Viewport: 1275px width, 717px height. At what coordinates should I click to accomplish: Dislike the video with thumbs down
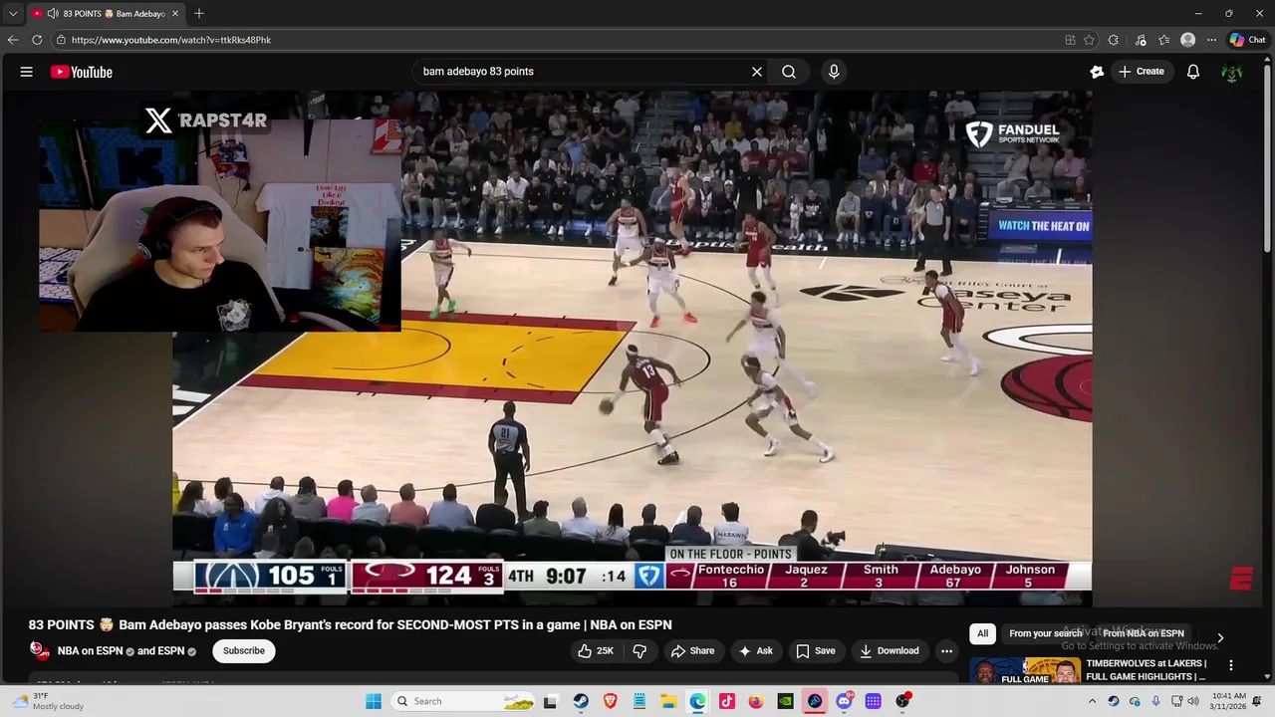point(640,651)
